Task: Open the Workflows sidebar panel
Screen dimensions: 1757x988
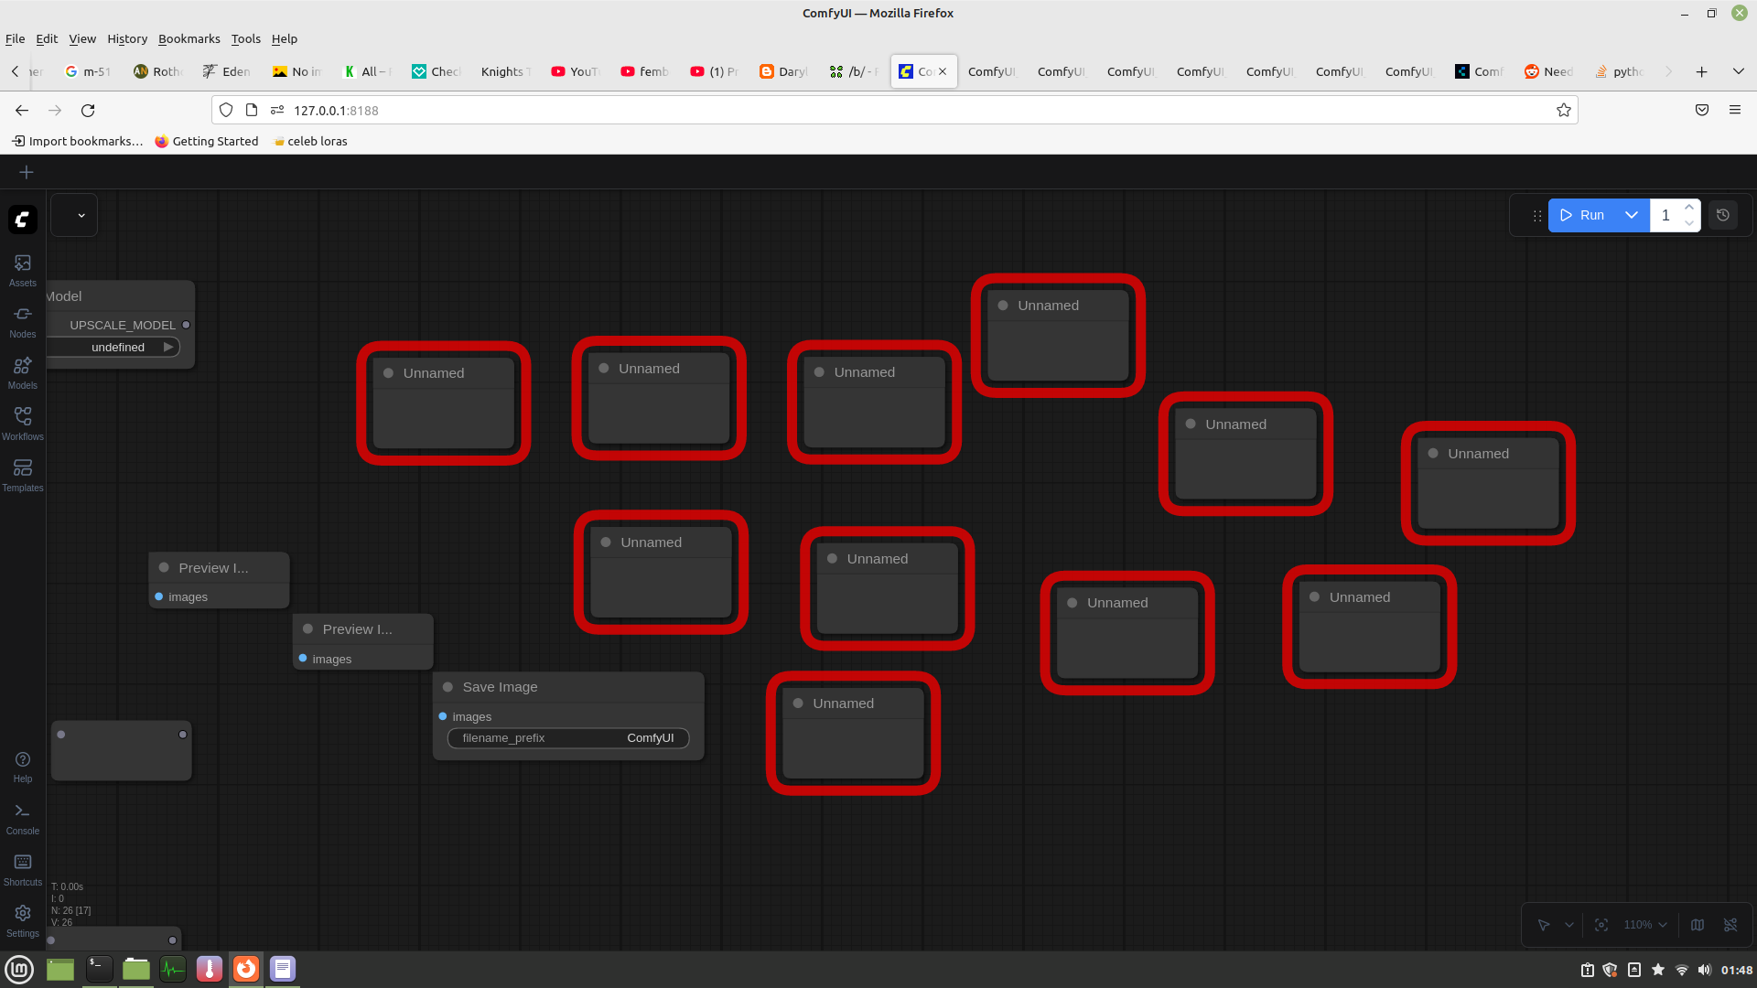Action: click(23, 424)
